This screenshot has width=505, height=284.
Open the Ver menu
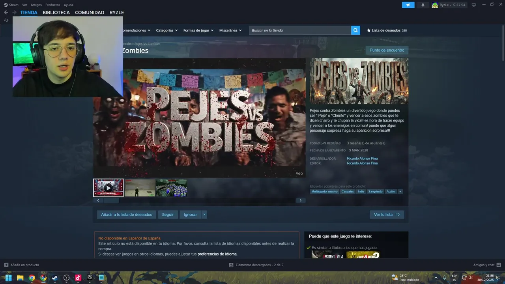point(25,5)
